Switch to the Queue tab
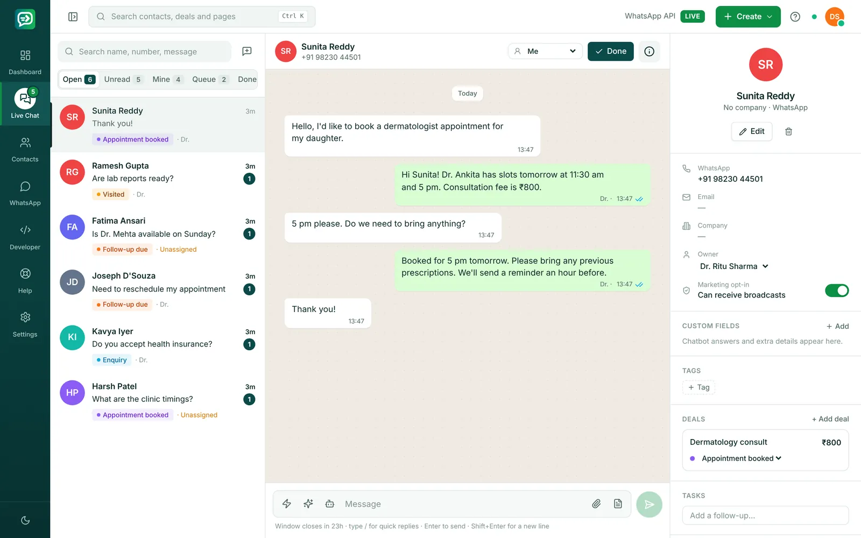Screen dimensions: 861x538 pyautogui.click(x=210, y=79)
